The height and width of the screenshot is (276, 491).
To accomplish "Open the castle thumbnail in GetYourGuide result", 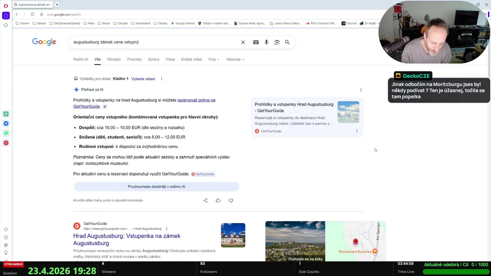I will pos(233,235).
